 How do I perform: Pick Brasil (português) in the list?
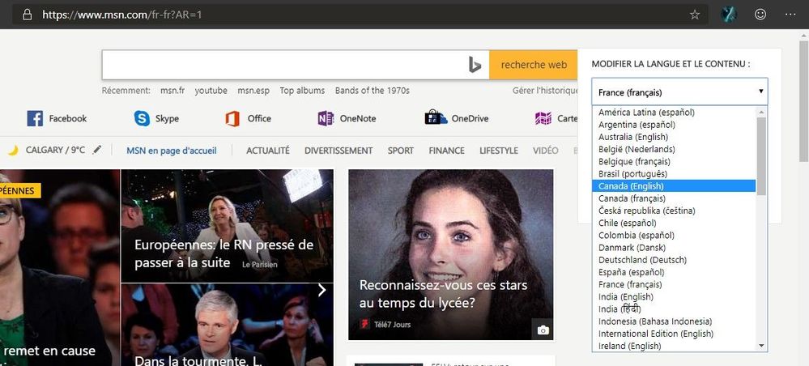pos(674,174)
